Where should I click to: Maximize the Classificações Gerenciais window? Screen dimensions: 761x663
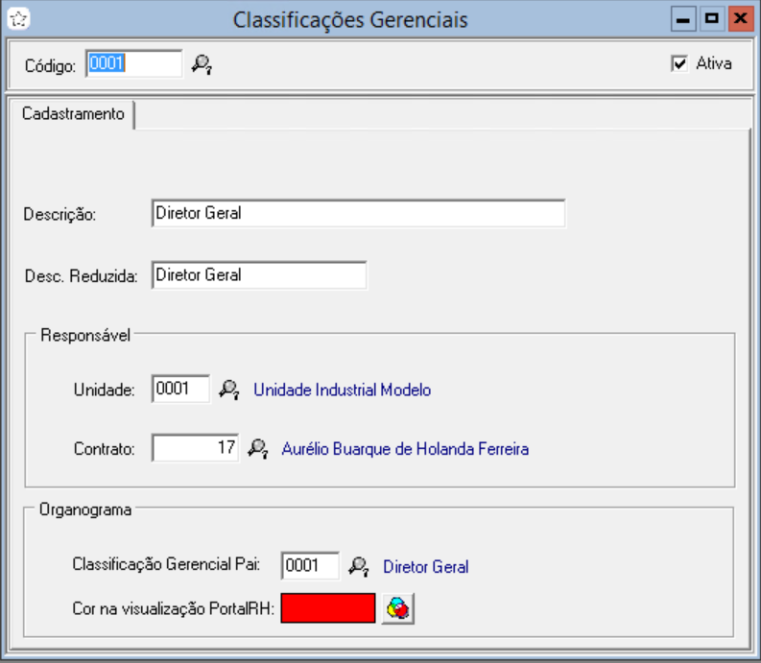point(711,18)
